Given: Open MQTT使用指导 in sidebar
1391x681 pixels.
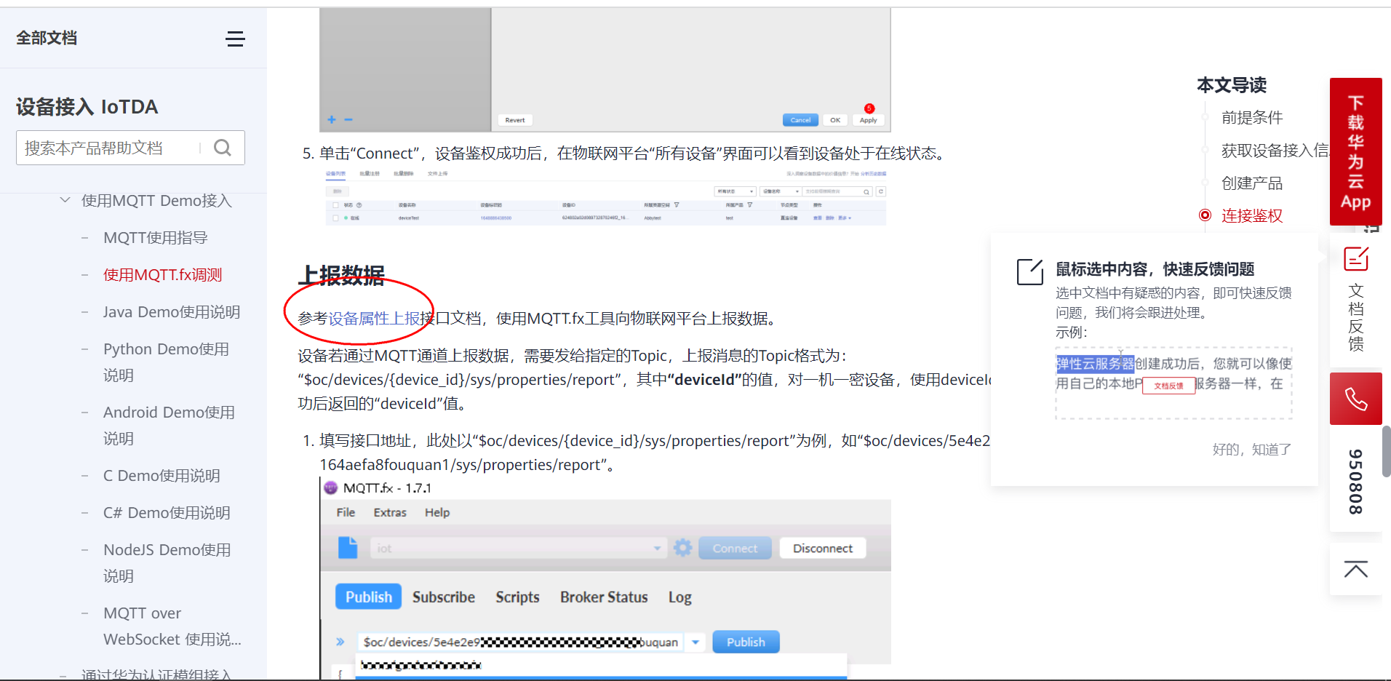Looking at the screenshot, I should (x=156, y=238).
